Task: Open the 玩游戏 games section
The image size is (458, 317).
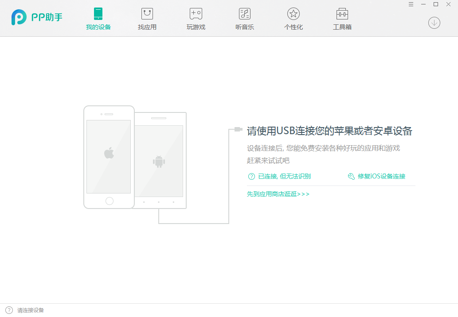Action: click(196, 18)
